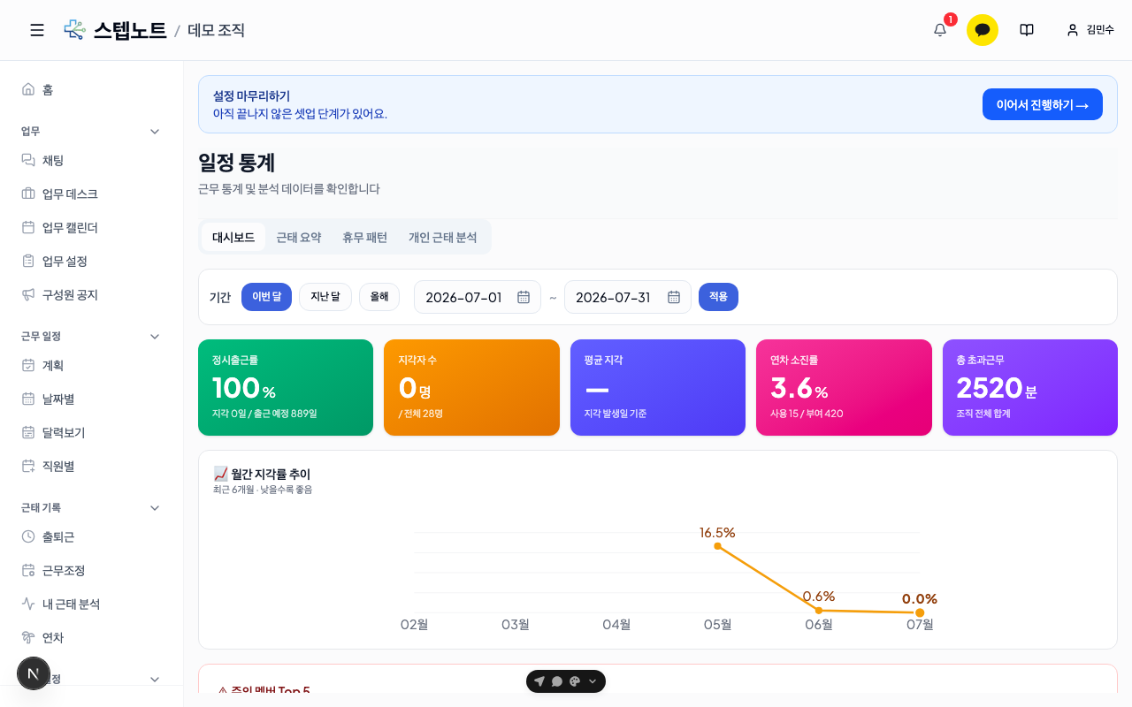This screenshot has height=707, width=1132.
Task: Open the hamburger navigation menu
Action: tap(37, 30)
